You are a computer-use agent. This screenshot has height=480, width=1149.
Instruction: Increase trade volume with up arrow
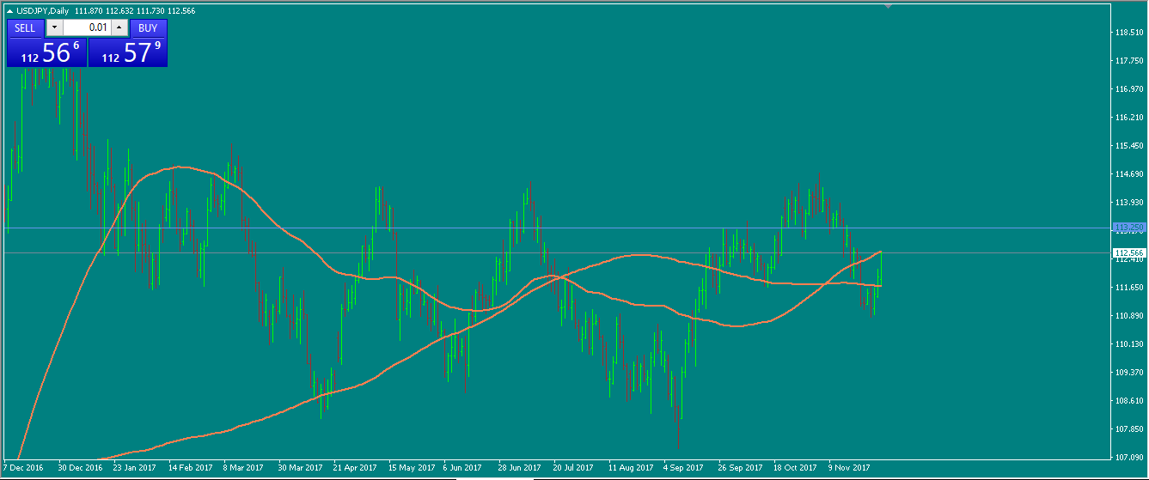click(x=119, y=27)
